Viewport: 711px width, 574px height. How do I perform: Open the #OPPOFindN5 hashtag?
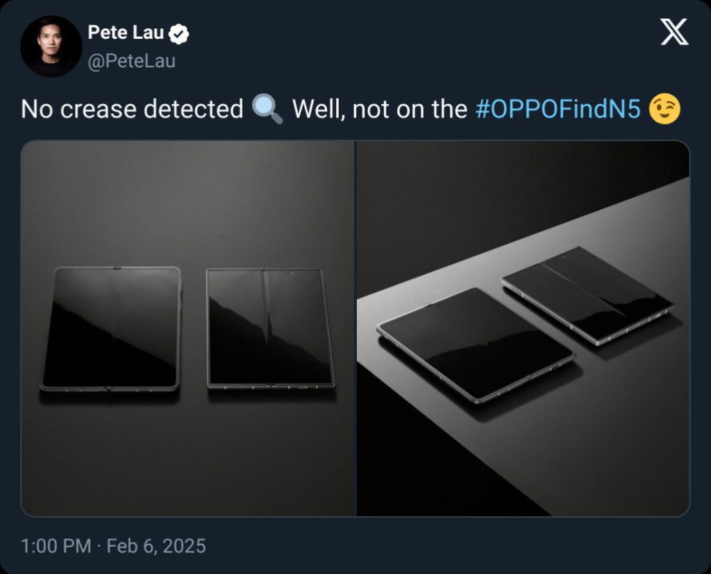(558, 110)
